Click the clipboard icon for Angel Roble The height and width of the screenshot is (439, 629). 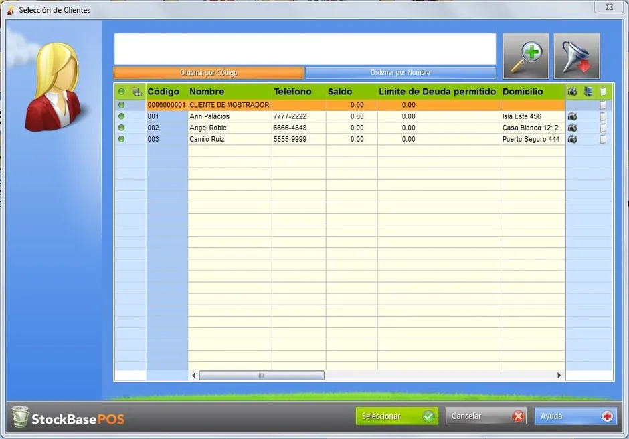point(602,128)
